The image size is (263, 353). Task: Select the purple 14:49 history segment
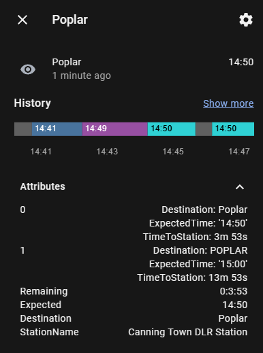coord(115,129)
